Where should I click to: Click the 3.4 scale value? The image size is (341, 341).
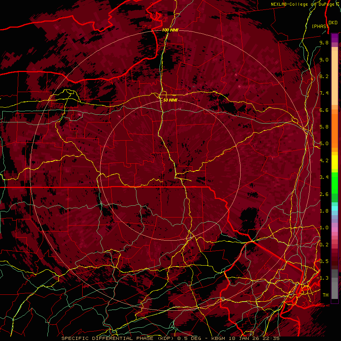(x=324, y=177)
